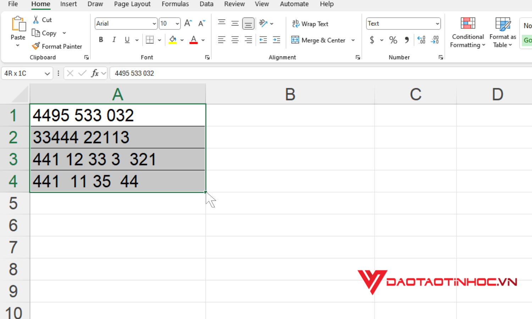The width and height of the screenshot is (532, 319).
Task: Toggle Wrap Text
Action: pos(310,24)
